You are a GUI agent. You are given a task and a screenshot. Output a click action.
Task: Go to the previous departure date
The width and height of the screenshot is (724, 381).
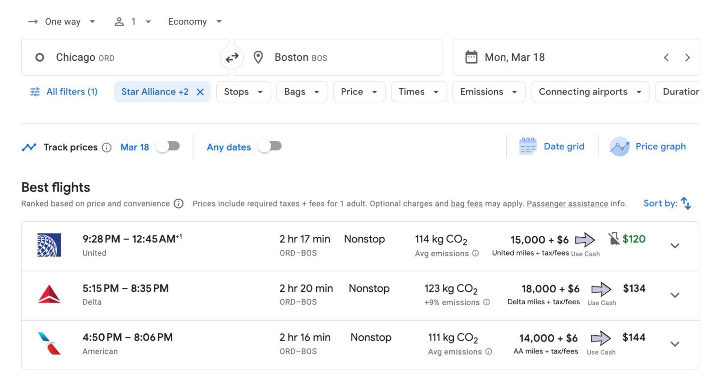[x=666, y=57]
